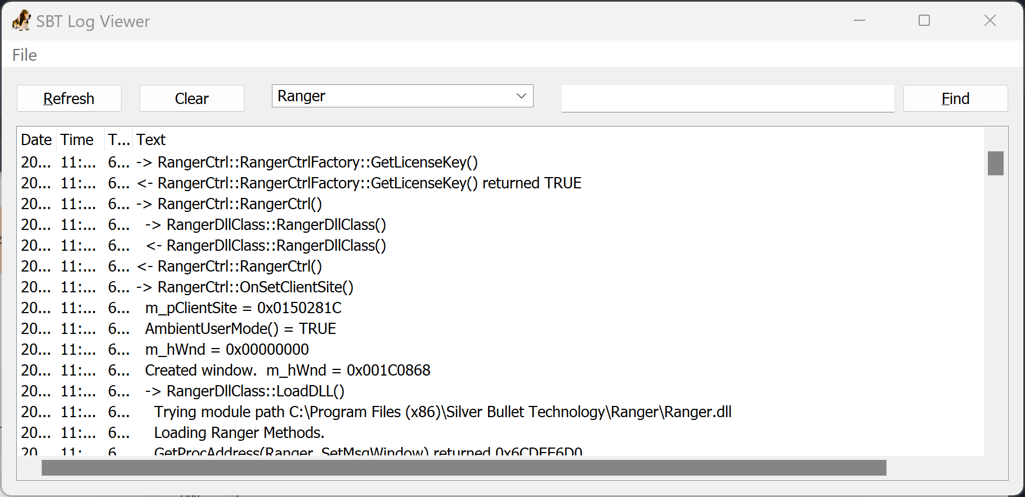Select the 'AmbientUserMode() = TRUE' row
This screenshot has width=1025, height=497.
(501, 328)
